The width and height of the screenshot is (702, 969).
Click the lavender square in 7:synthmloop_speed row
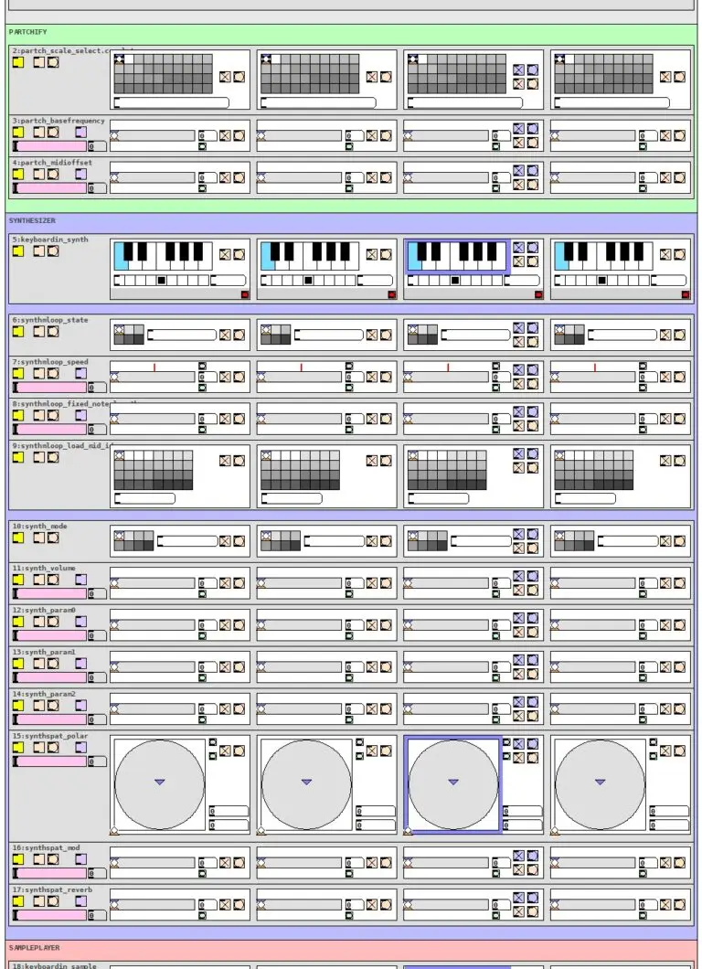pos(80,373)
